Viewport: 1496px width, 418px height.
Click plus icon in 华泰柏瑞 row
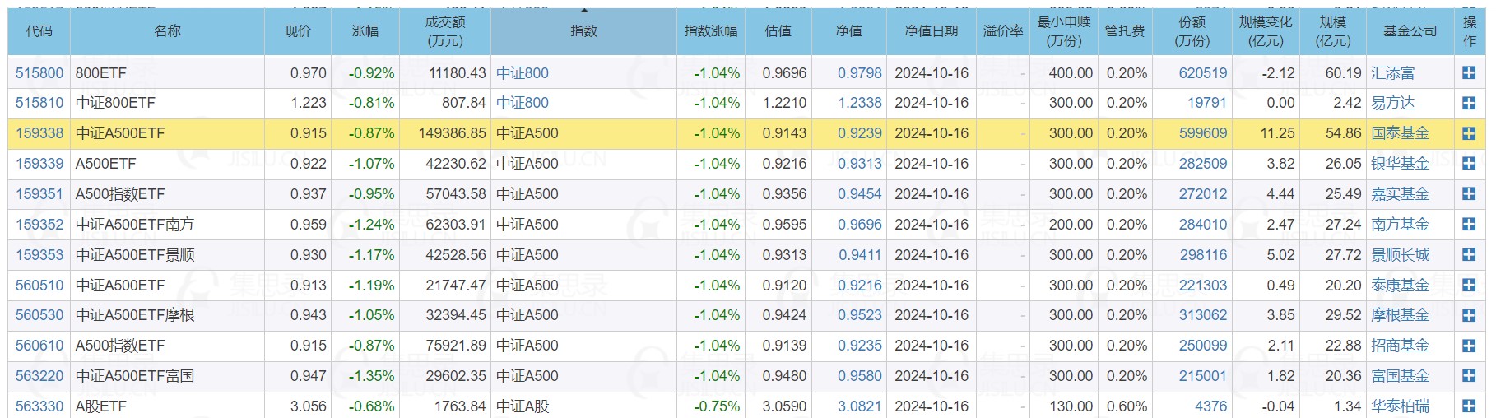coord(1469,406)
